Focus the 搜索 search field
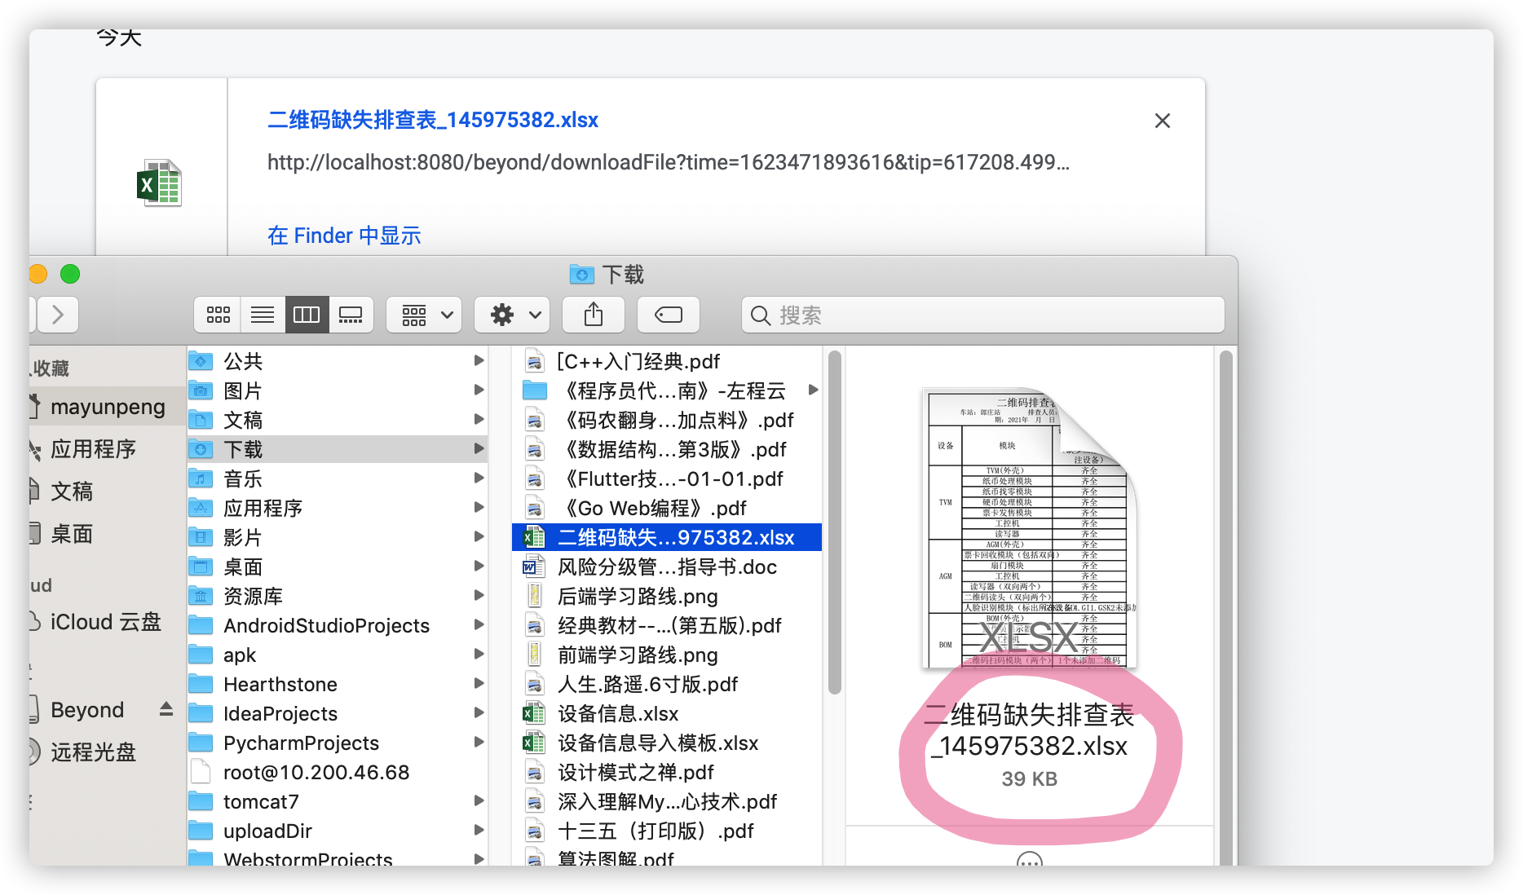This screenshot has height=895, width=1523. coord(983,315)
